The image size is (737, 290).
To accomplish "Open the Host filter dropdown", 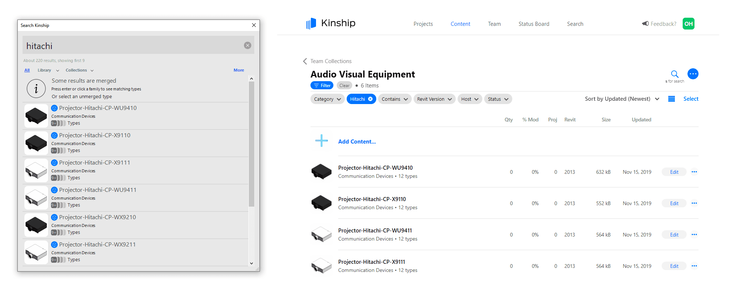I will tap(470, 99).
